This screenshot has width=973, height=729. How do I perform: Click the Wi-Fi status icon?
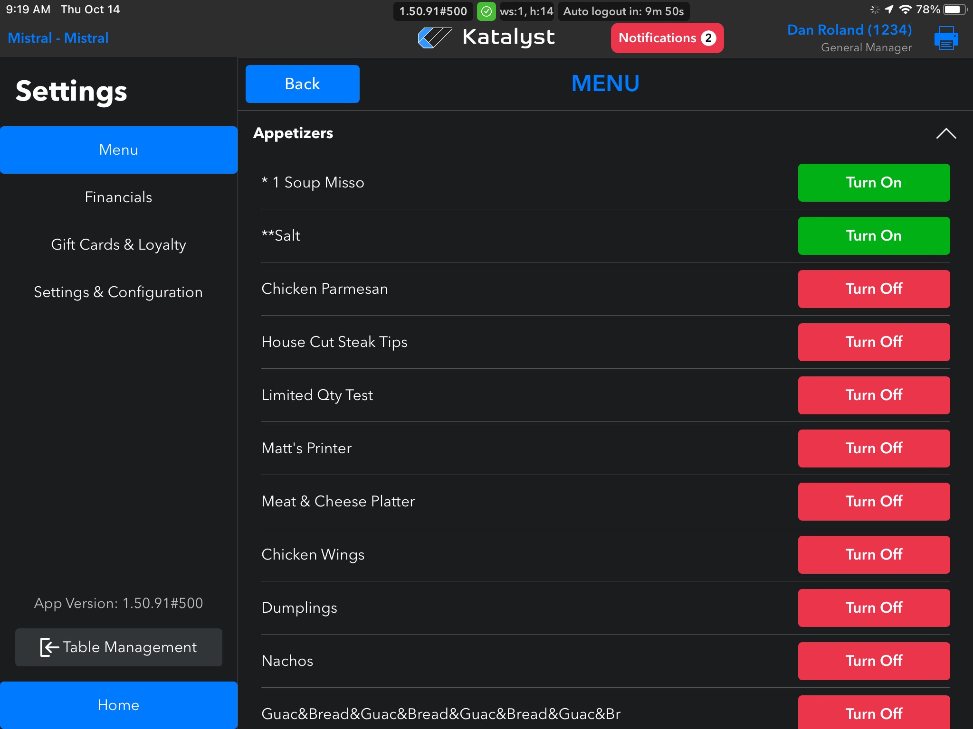906,9
